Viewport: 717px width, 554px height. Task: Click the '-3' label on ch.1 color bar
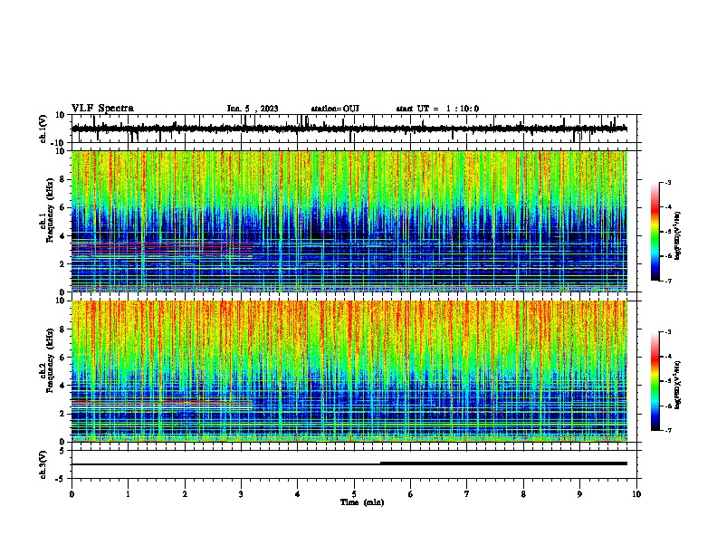coord(668,183)
